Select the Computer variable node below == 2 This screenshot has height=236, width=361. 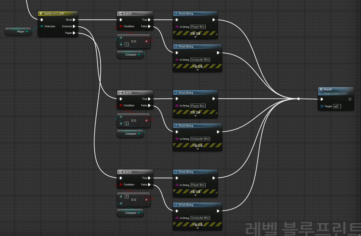130,134
